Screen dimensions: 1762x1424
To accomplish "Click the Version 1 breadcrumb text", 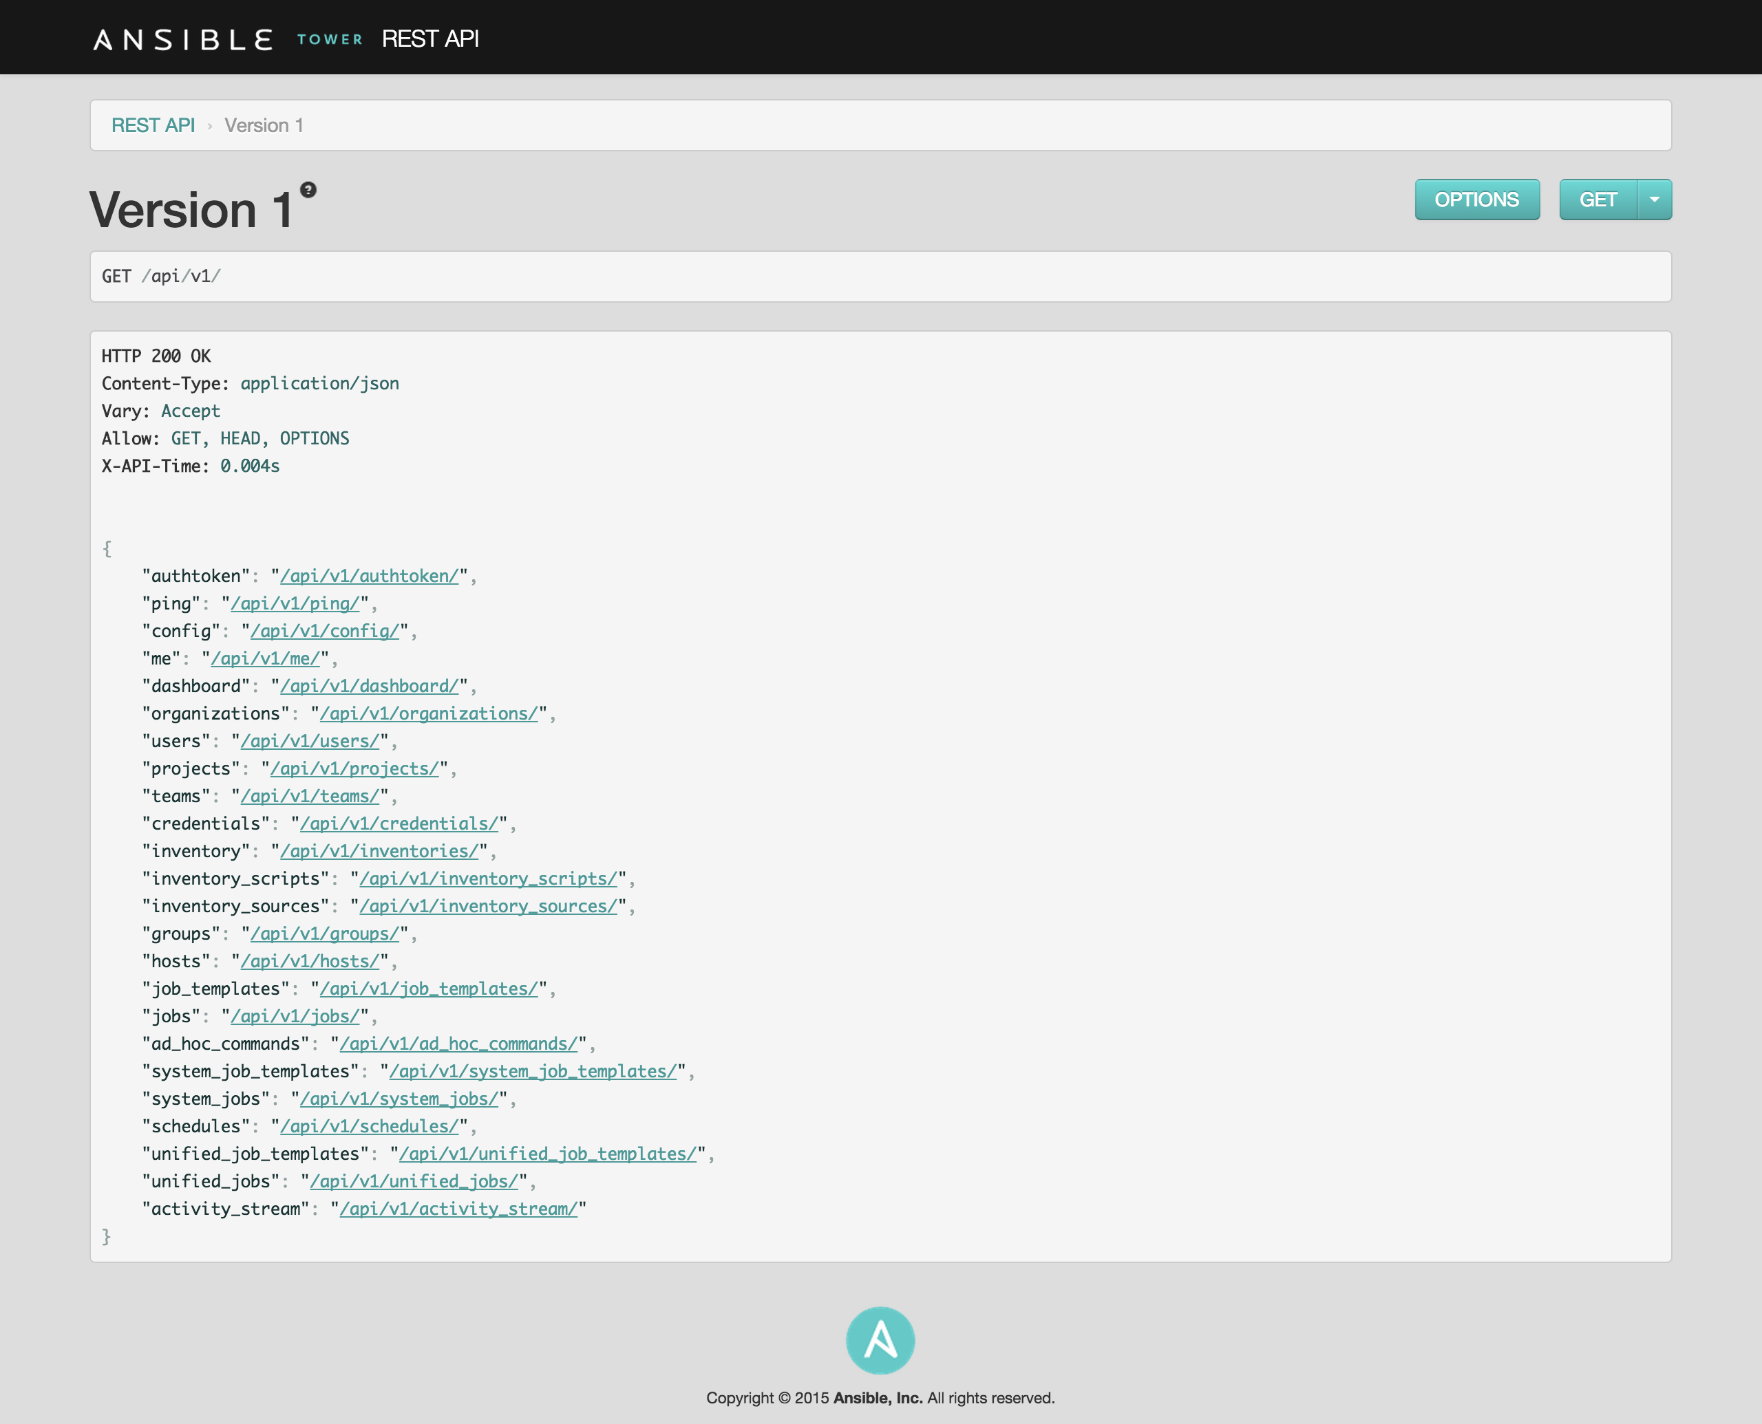I will (264, 125).
